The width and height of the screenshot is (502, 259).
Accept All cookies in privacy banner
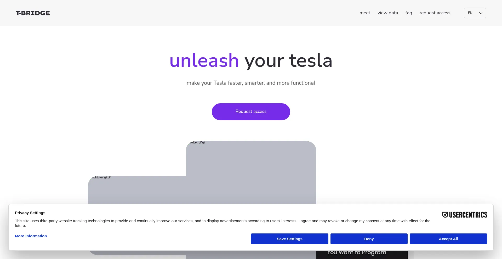point(448,239)
